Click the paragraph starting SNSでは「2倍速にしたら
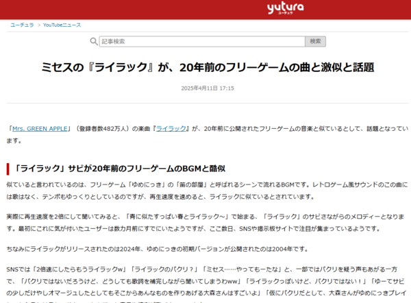 click(x=206, y=284)
